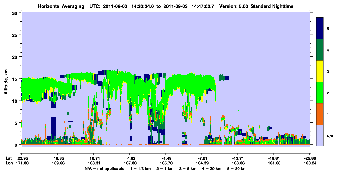Image resolution: width=344 pixels, height=176 pixels.
Task: Click the dark blue color bar segment labeled 5
Action: pyautogui.click(x=320, y=28)
